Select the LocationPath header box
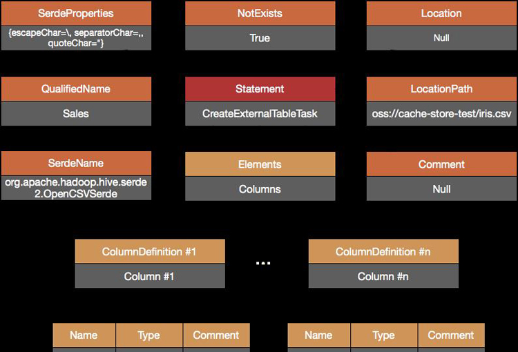The width and height of the screenshot is (518, 352). (441, 89)
